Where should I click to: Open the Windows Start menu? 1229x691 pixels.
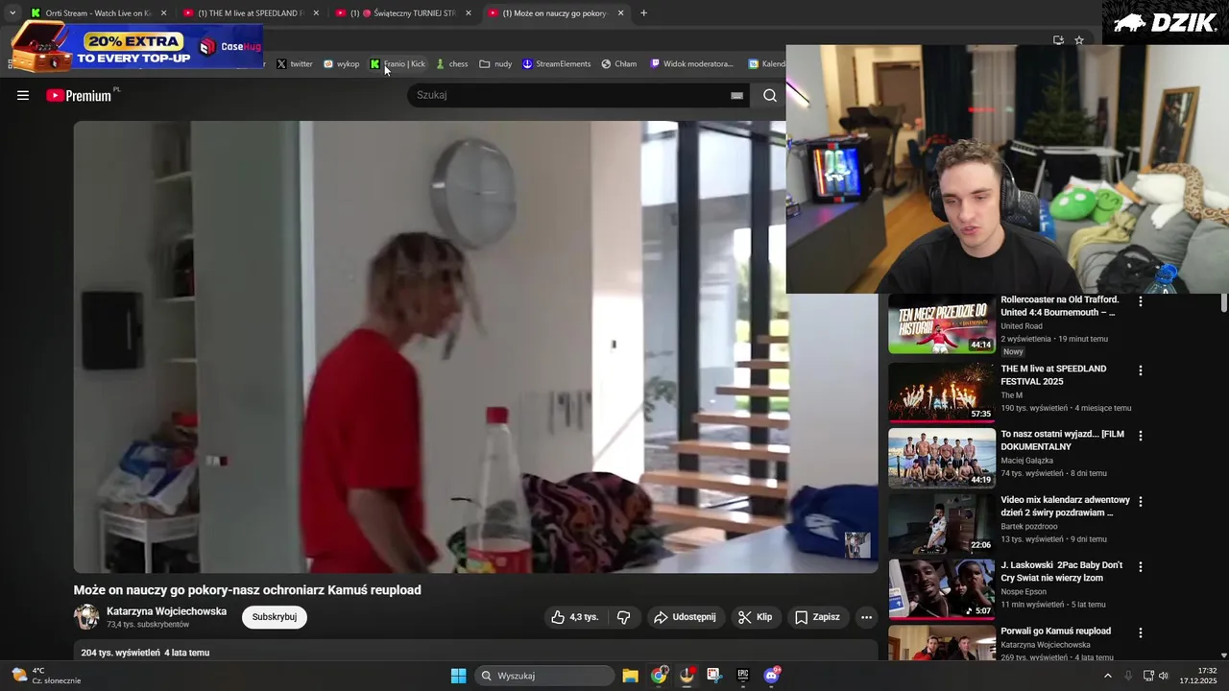(x=459, y=676)
